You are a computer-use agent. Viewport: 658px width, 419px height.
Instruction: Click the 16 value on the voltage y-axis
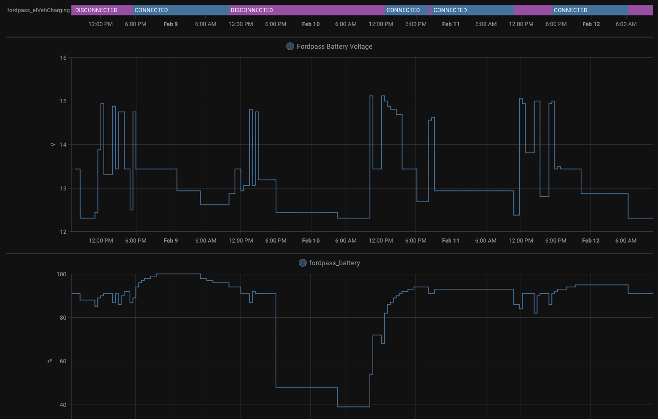coord(63,58)
